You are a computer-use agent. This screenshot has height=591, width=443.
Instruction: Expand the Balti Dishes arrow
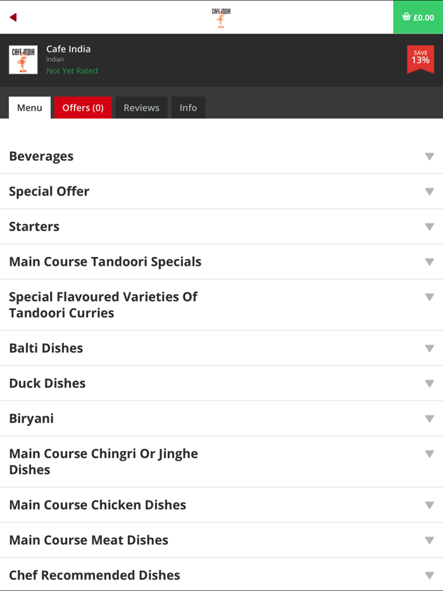click(429, 348)
